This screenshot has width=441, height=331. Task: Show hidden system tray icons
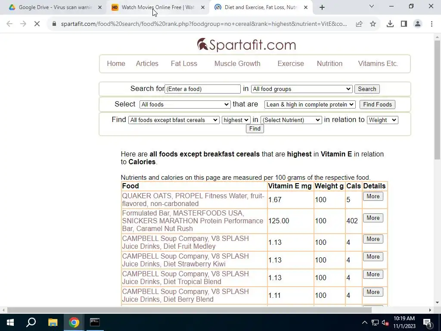(x=364, y=322)
